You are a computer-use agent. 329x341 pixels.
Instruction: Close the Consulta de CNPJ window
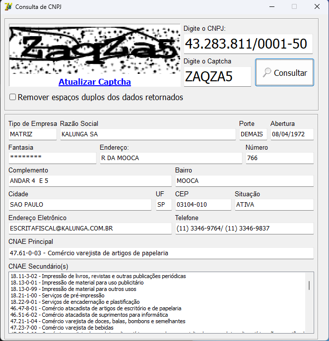317,7
